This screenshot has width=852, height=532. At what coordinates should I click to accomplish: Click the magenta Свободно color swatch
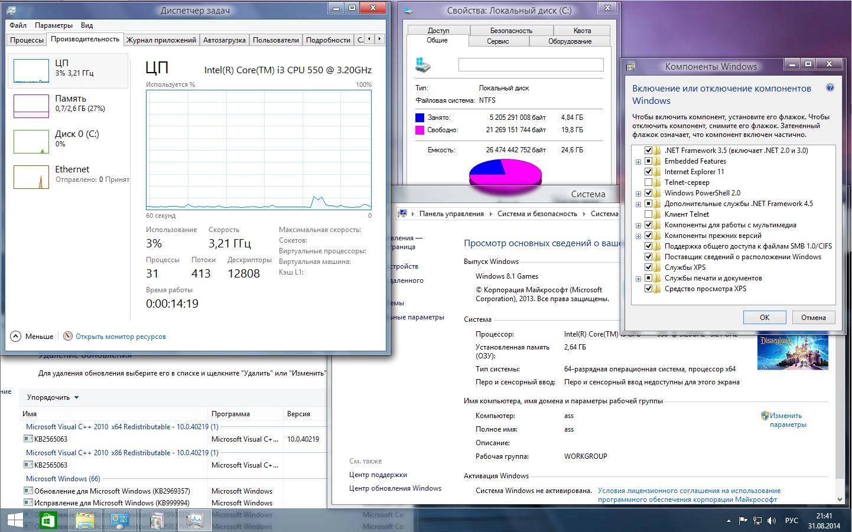(420, 130)
